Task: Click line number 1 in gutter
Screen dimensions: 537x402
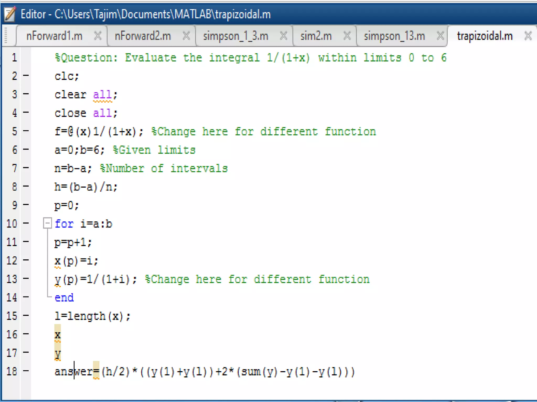Action: click(14, 57)
